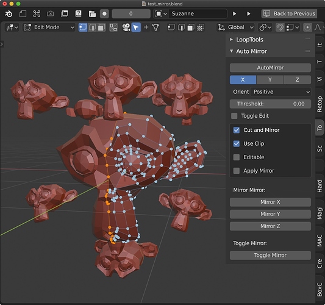Click the proportional falloff curve icon
Viewport: 325px width, 305px height.
click(x=318, y=27)
